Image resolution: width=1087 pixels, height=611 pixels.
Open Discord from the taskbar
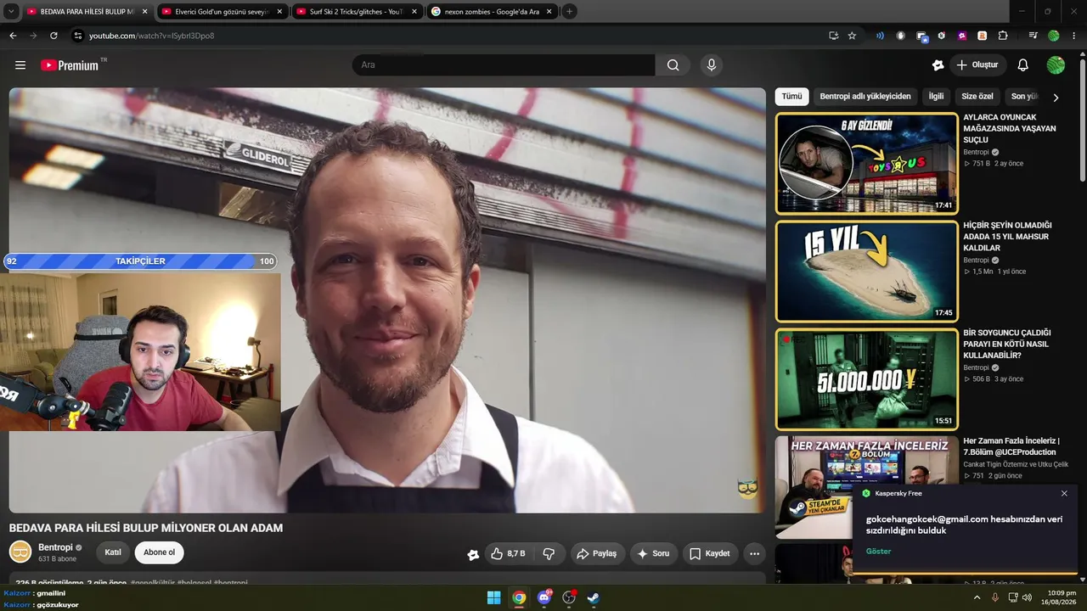544,597
